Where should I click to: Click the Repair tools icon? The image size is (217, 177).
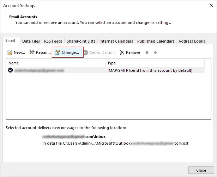coord(32,52)
